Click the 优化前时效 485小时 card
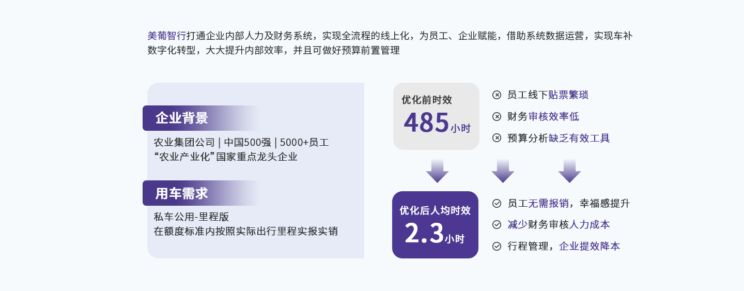The image size is (744, 291). tap(436, 116)
